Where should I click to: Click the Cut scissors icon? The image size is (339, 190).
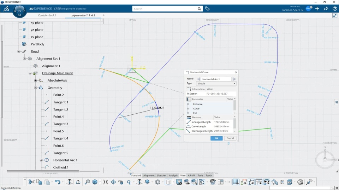[x=31, y=182]
